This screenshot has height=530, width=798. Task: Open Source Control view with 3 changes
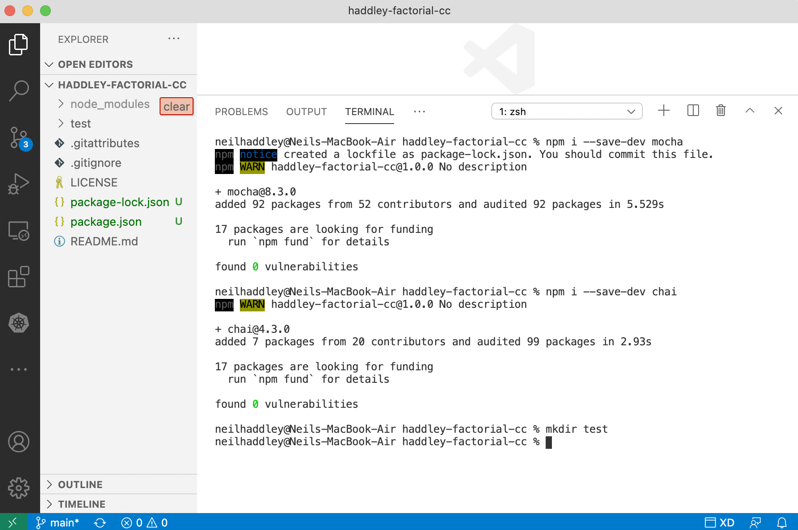point(19,137)
